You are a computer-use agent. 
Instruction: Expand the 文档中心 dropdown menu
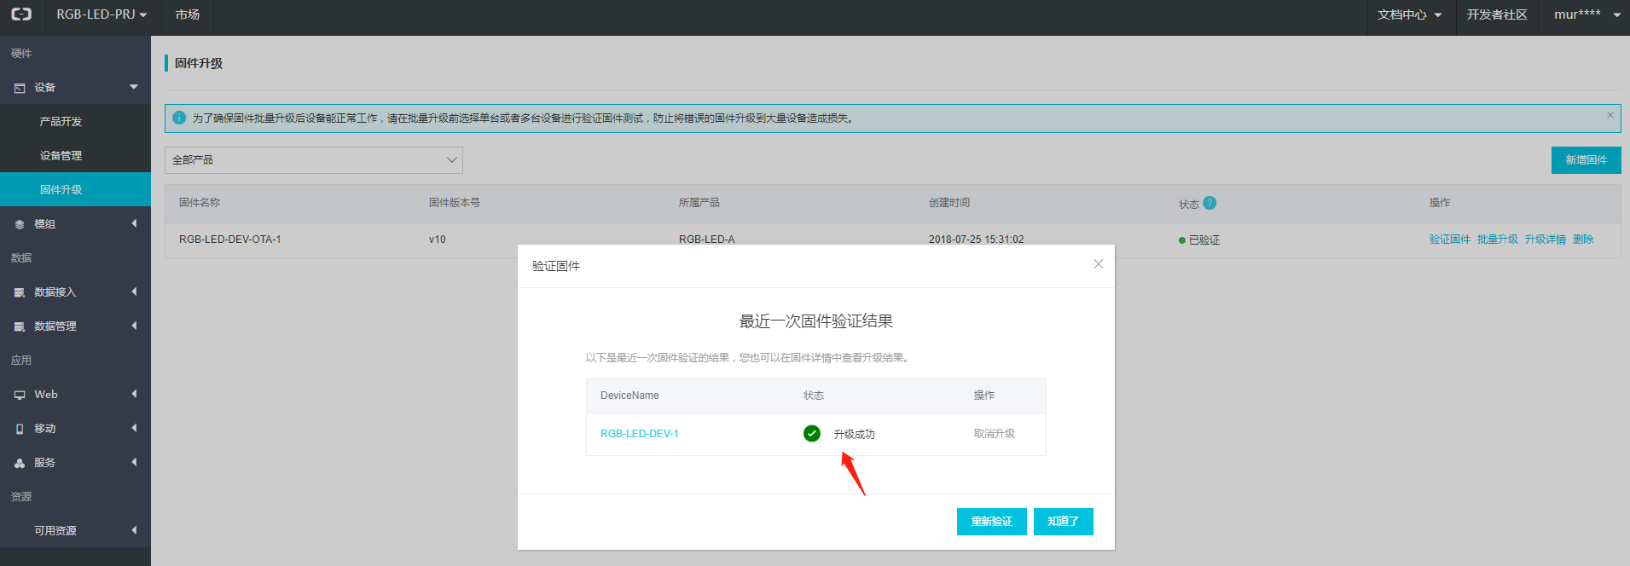[x=1408, y=14]
